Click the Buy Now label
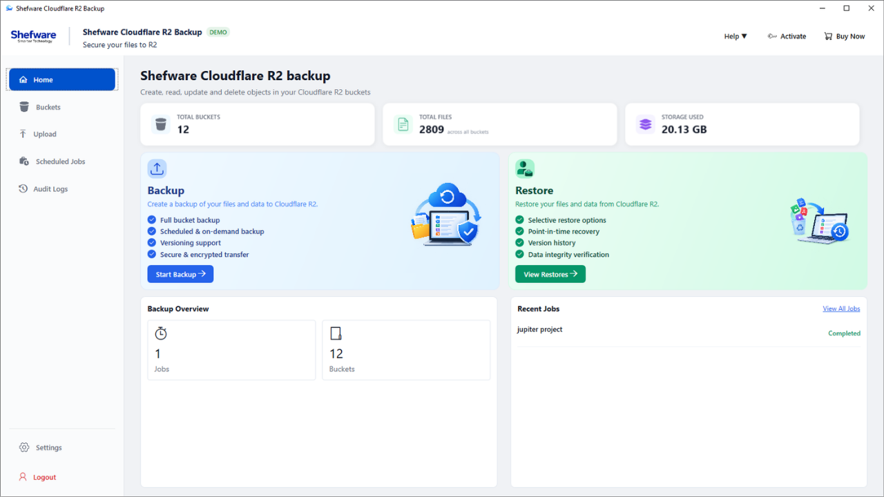The image size is (884, 497). [850, 37]
